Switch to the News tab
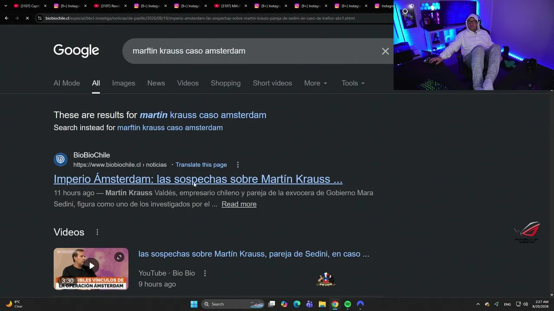The width and height of the screenshot is (554, 311). 156,83
